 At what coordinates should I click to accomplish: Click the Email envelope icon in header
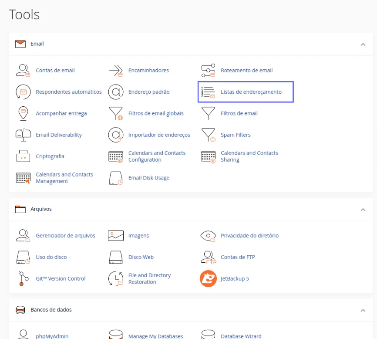pyautogui.click(x=20, y=44)
